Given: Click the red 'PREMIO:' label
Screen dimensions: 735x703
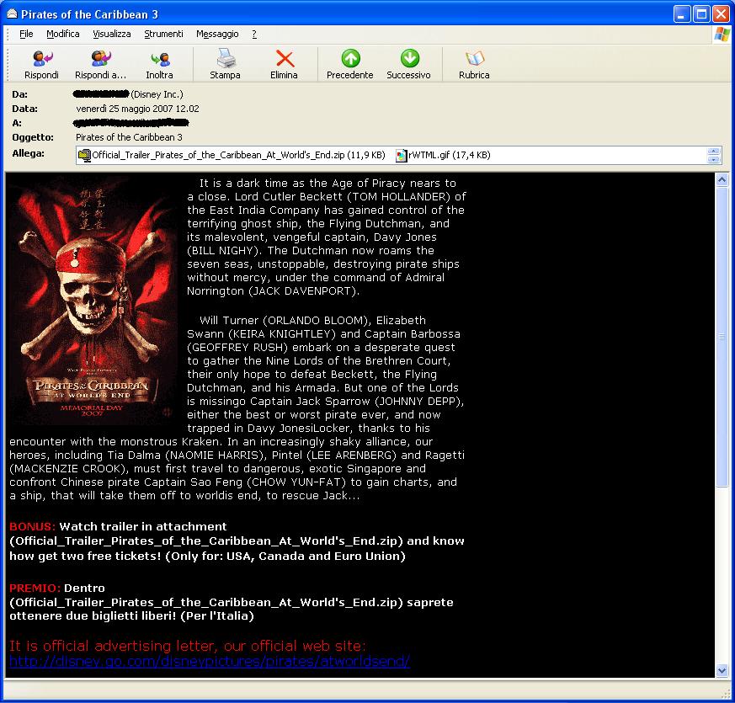Looking at the screenshot, I should click(x=35, y=588).
